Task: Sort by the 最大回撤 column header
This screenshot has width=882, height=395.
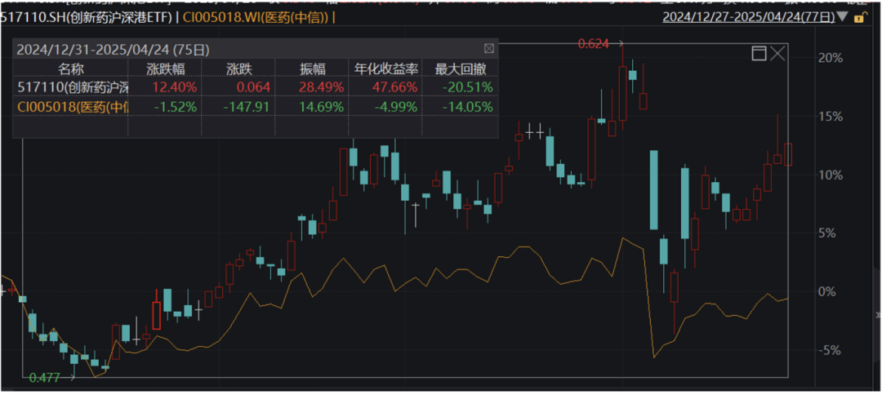Action: 459,69
